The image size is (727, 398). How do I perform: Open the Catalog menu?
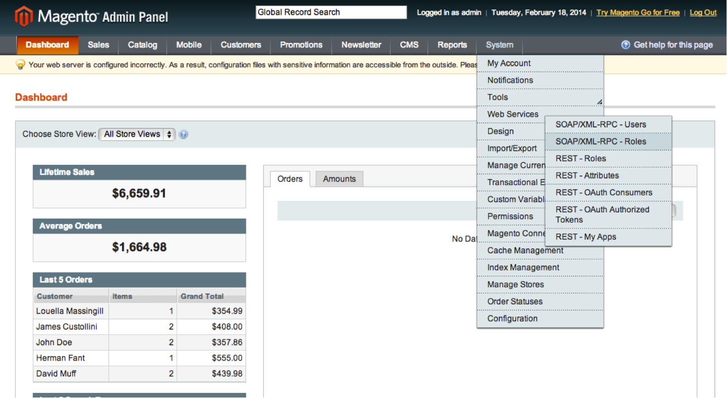coord(143,45)
